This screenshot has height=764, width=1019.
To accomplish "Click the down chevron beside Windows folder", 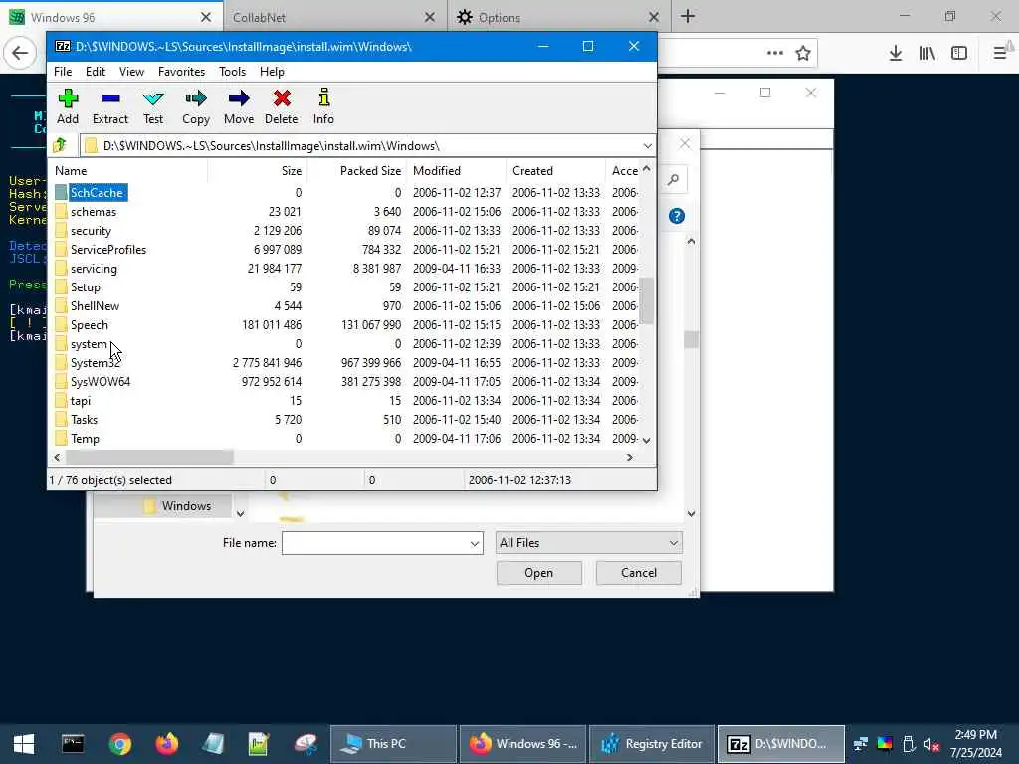I will click(x=240, y=514).
